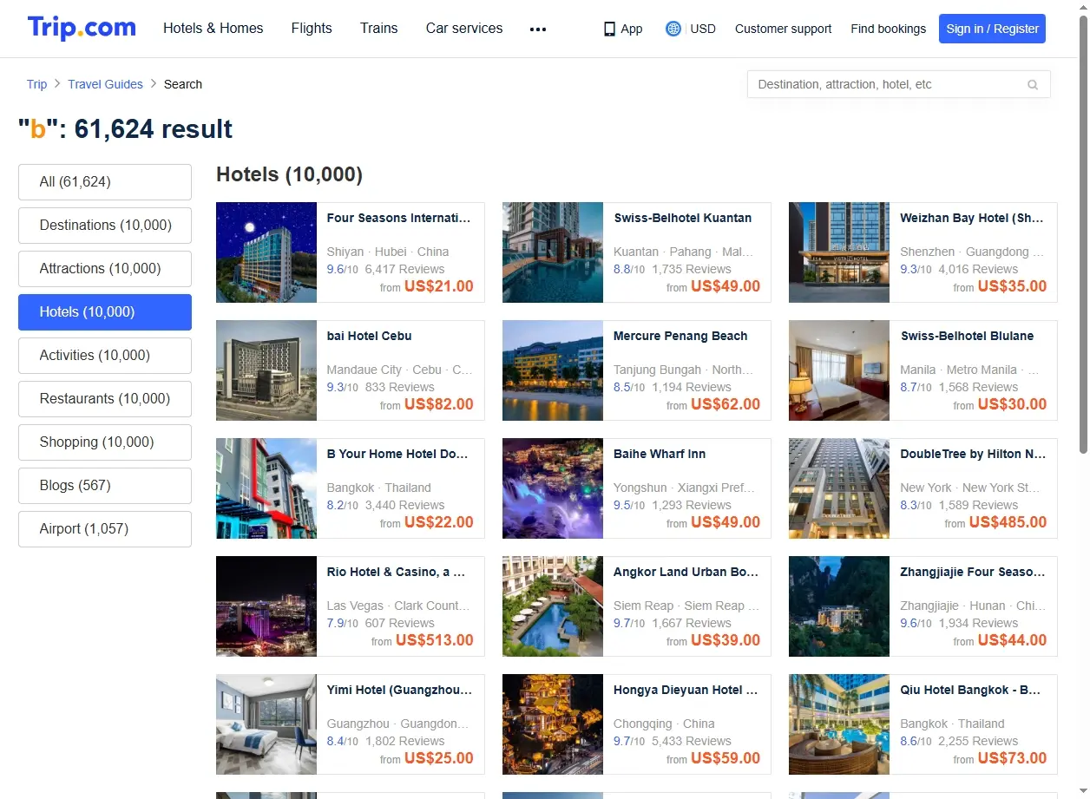The height and width of the screenshot is (799, 1090).
Task: Open Car services menu
Action: [x=464, y=29]
